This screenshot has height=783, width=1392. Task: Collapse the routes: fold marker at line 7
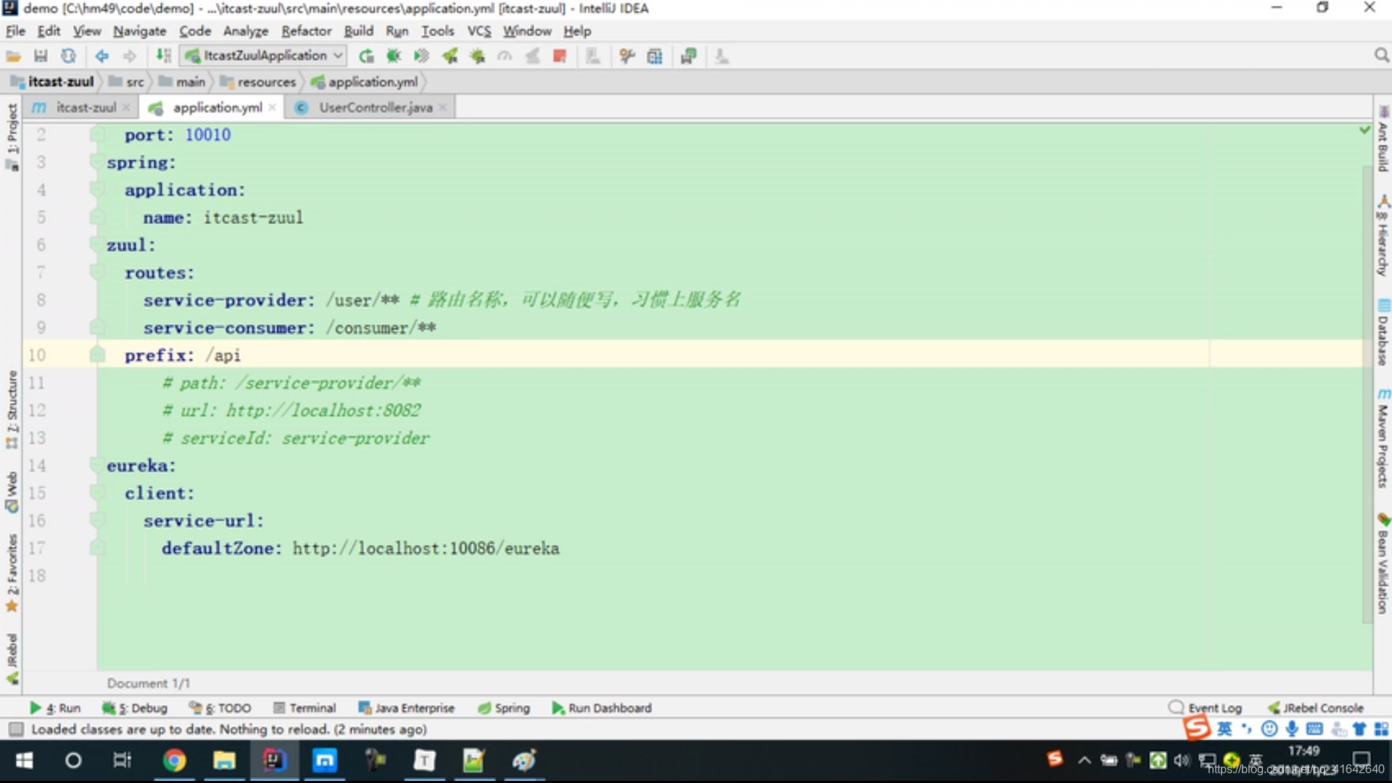(97, 272)
